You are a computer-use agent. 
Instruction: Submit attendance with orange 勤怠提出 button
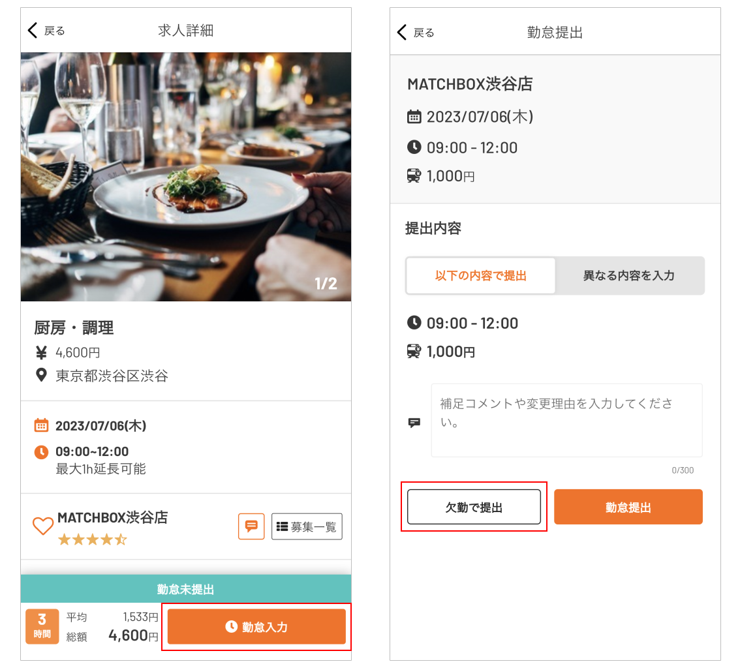[x=628, y=507]
